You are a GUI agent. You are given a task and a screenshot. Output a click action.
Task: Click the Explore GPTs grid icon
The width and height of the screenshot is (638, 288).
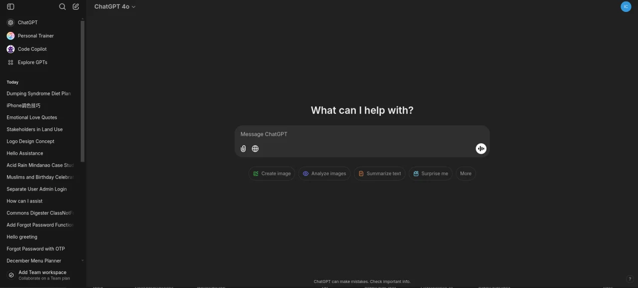click(10, 62)
